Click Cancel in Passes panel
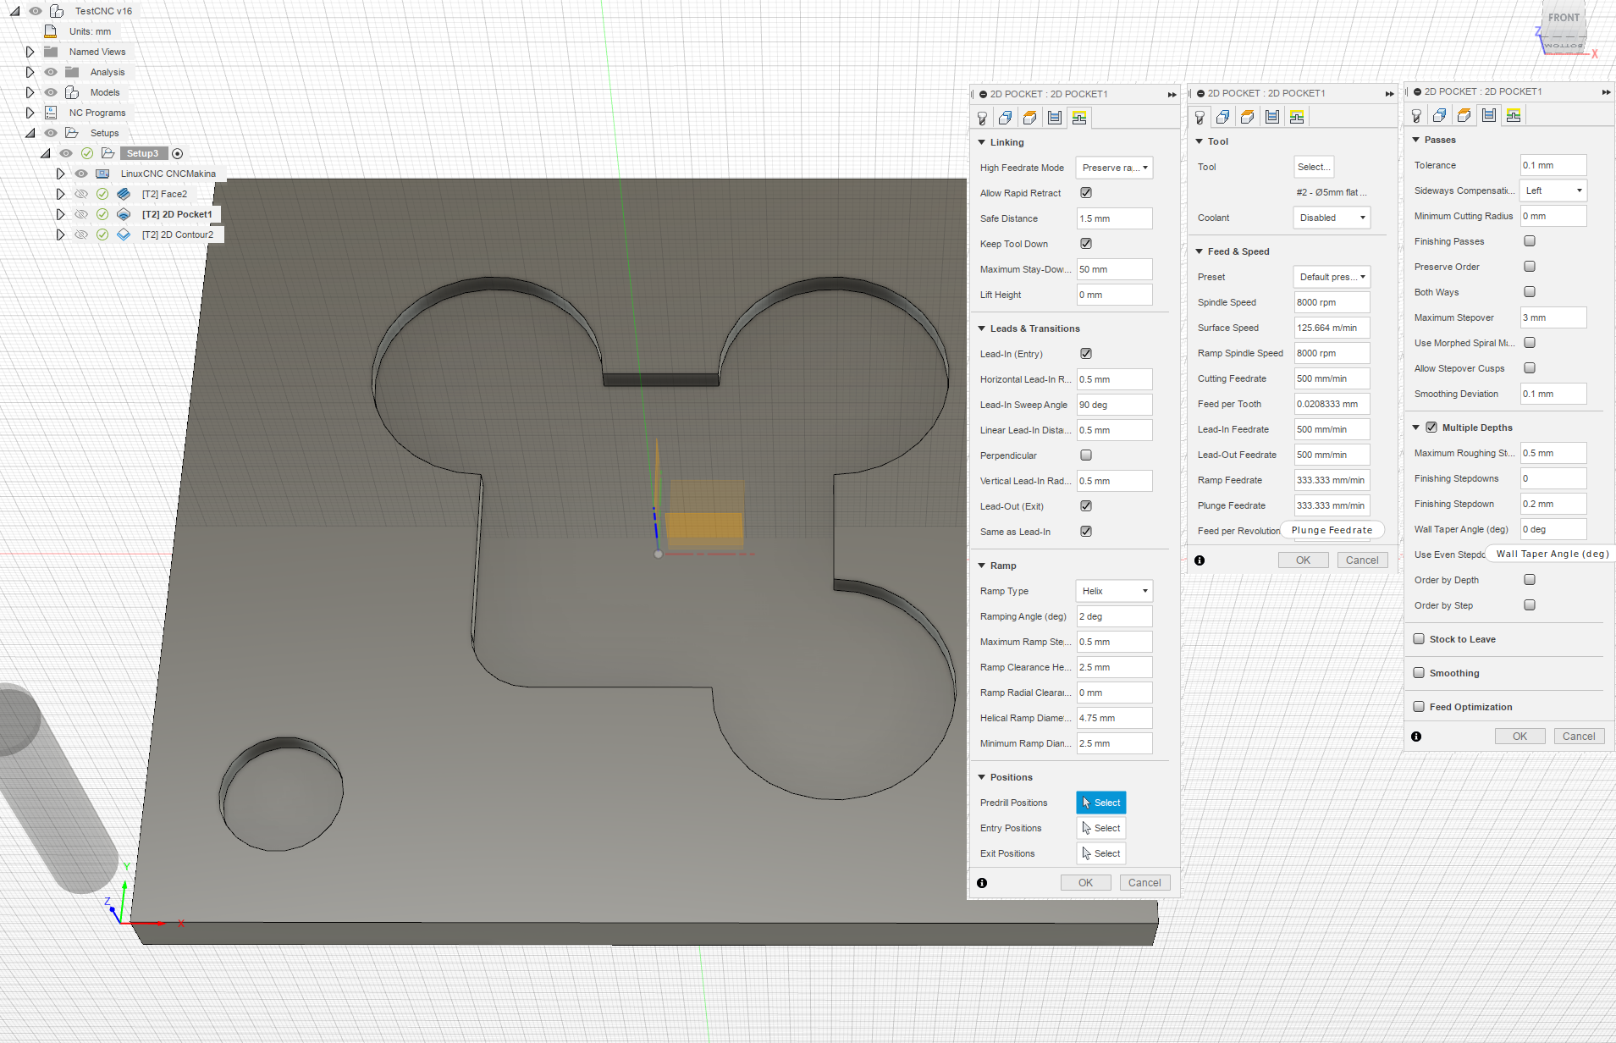This screenshot has height=1043, width=1616. click(x=1579, y=737)
